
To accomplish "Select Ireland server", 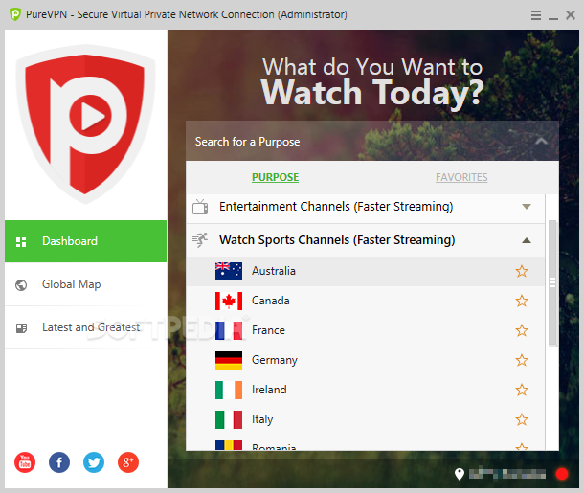I will (x=366, y=390).
